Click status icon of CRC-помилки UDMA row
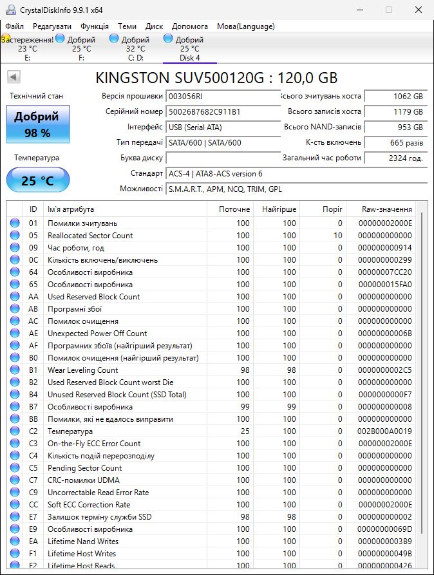 coord(15,480)
